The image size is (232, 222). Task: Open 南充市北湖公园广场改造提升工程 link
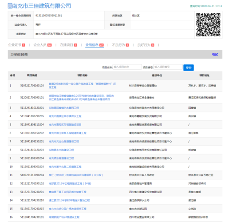tap(67, 209)
